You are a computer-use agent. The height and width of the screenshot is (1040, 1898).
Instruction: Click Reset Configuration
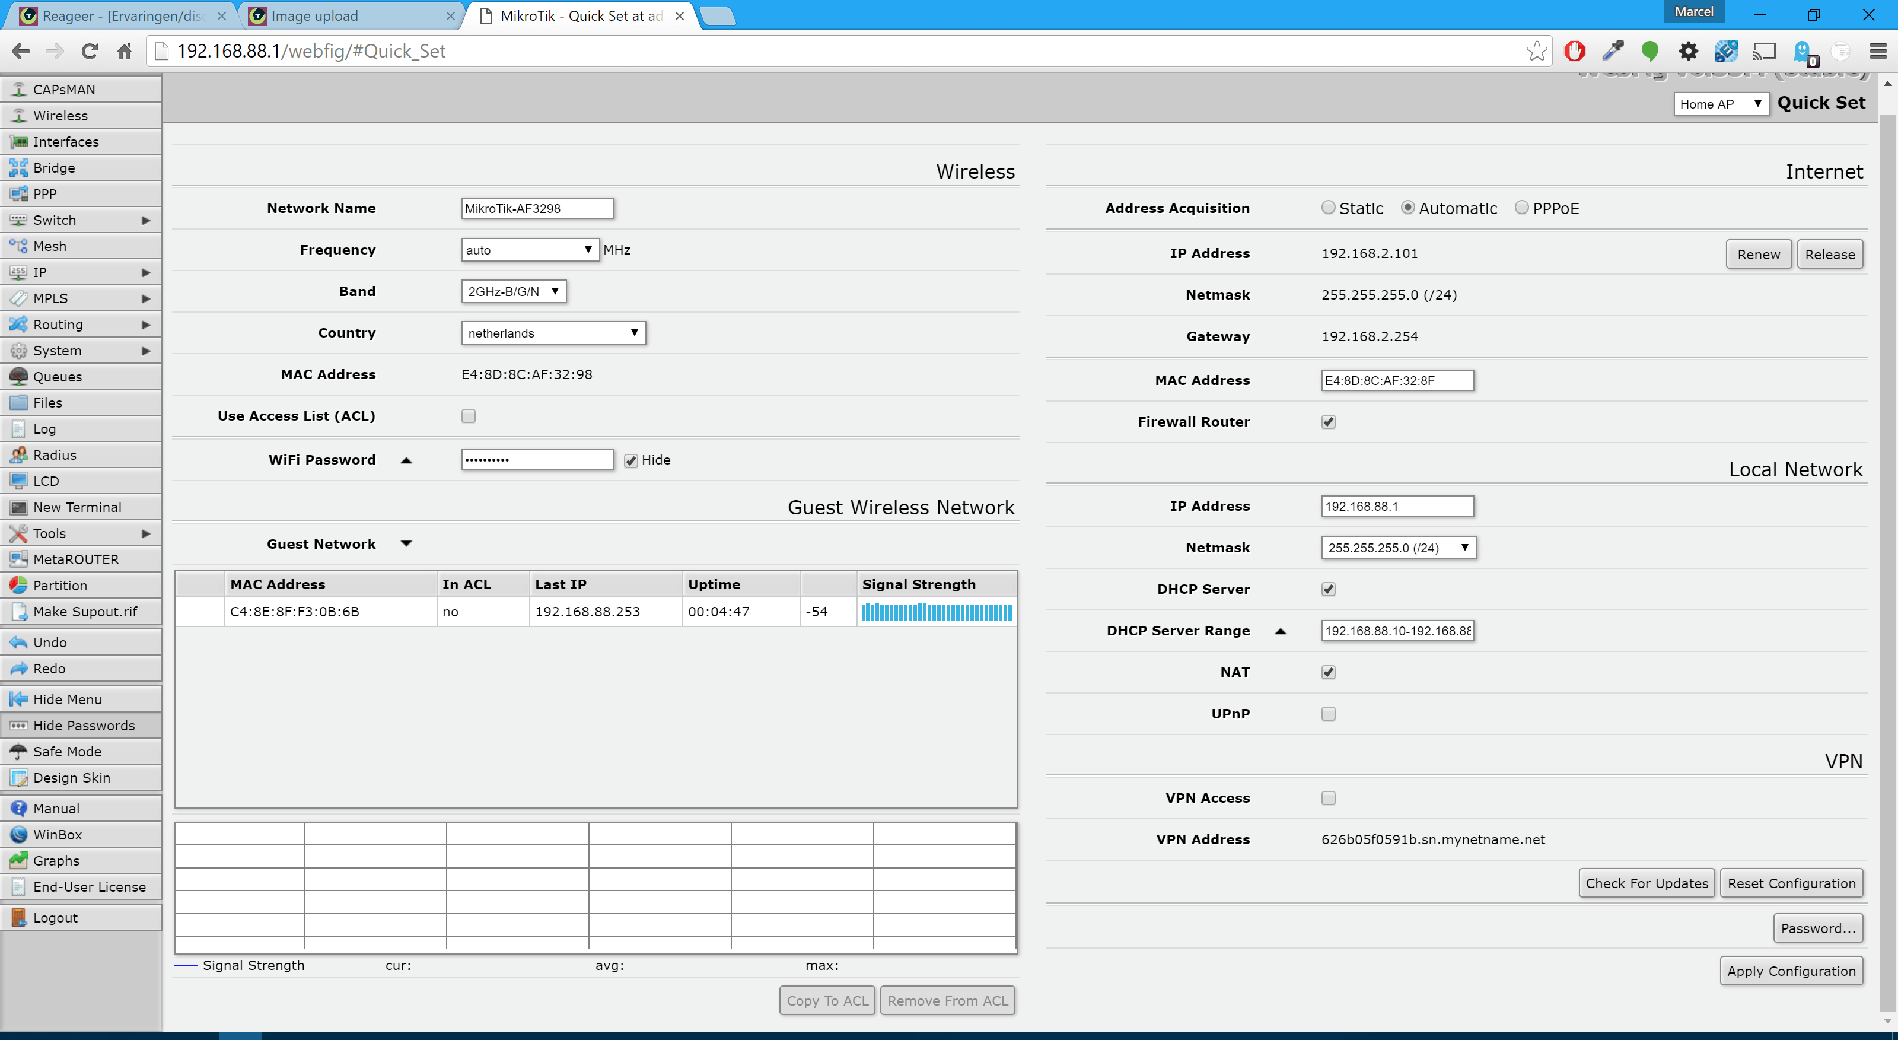pyautogui.click(x=1791, y=883)
